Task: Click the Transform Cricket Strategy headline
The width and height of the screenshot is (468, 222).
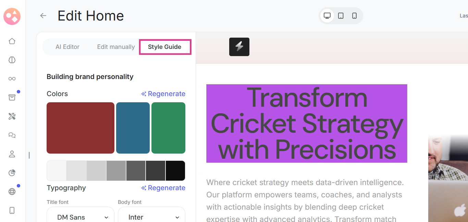Action: coord(307,123)
